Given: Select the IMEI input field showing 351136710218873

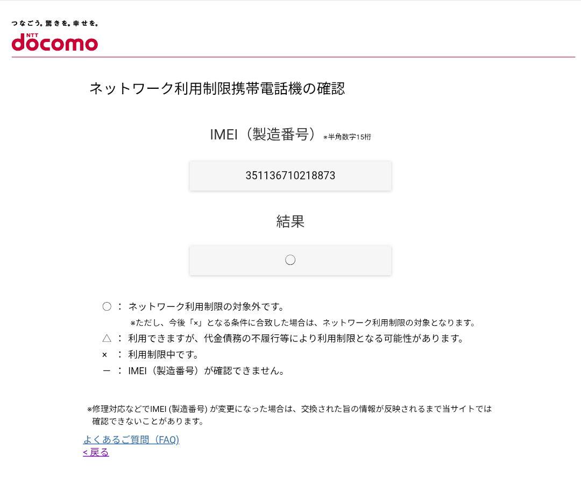Looking at the screenshot, I should [x=290, y=176].
